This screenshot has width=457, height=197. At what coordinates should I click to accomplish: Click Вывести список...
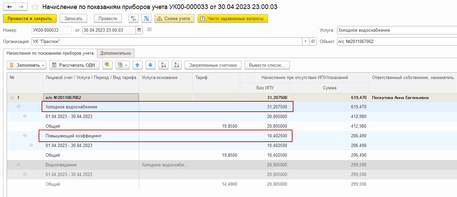(x=267, y=65)
